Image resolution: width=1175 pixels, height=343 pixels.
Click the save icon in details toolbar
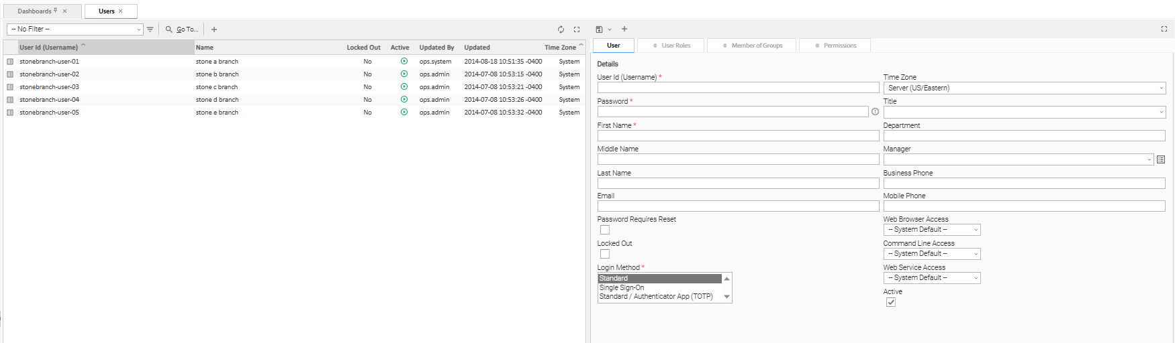(599, 29)
